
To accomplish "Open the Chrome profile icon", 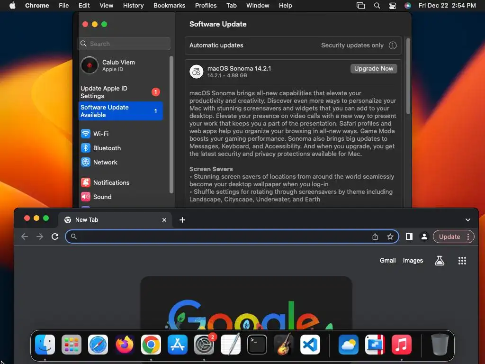I will pos(424,237).
